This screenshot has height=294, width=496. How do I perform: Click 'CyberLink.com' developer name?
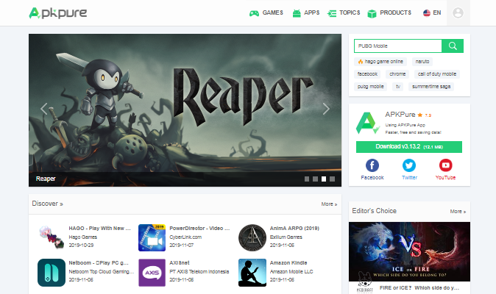point(185,237)
